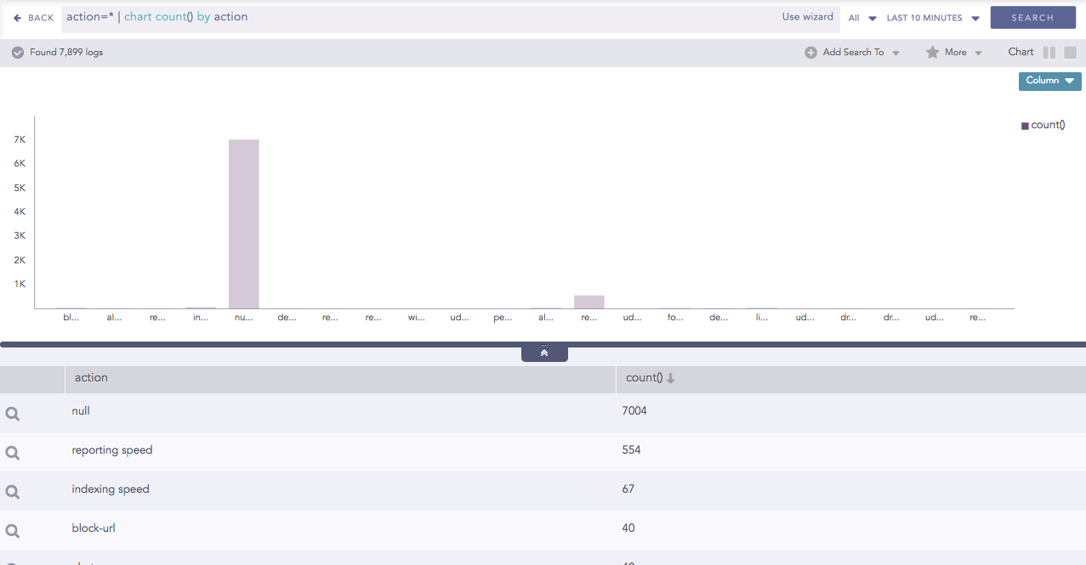
Task: Click the tall null column bar
Action: tap(244, 223)
